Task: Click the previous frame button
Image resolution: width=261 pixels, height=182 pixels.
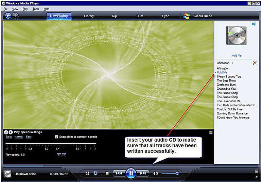Action: [x=59, y=155]
